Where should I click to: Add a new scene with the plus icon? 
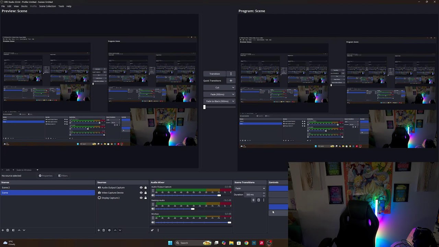(3, 230)
